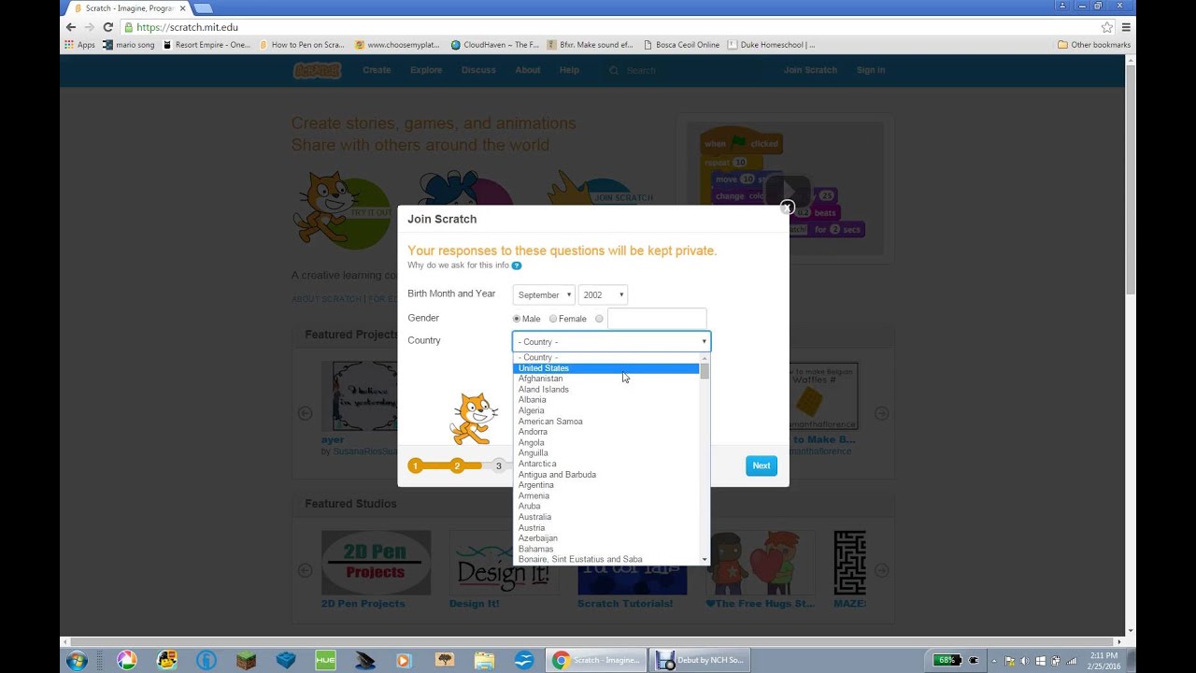The width and height of the screenshot is (1196, 673).
Task: Click the help question mark icon
Action: point(517,265)
